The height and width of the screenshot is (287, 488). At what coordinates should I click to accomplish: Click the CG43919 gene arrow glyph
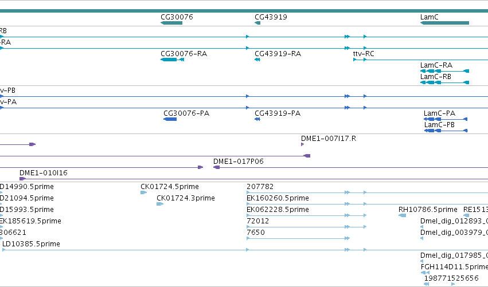point(257,23)
